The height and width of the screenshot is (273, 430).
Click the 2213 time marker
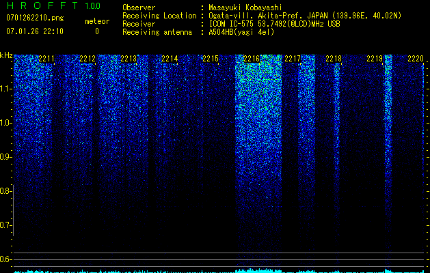(x=129, y=59)
